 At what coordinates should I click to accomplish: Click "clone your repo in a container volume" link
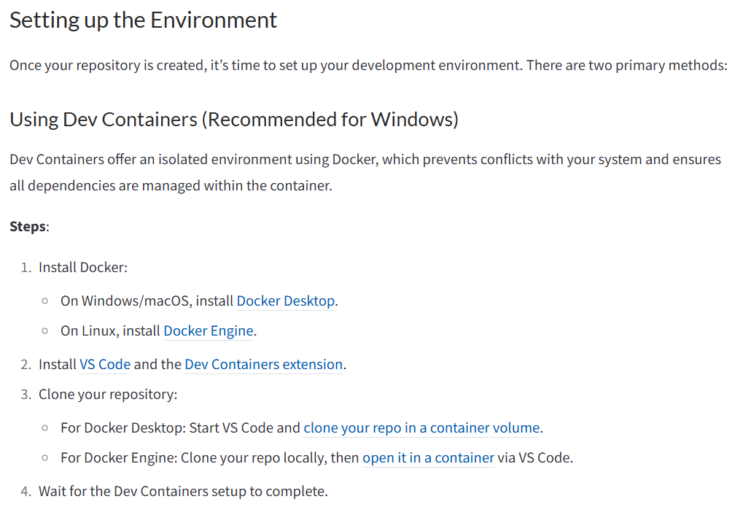pyautogui.click(x=421, y=428)
